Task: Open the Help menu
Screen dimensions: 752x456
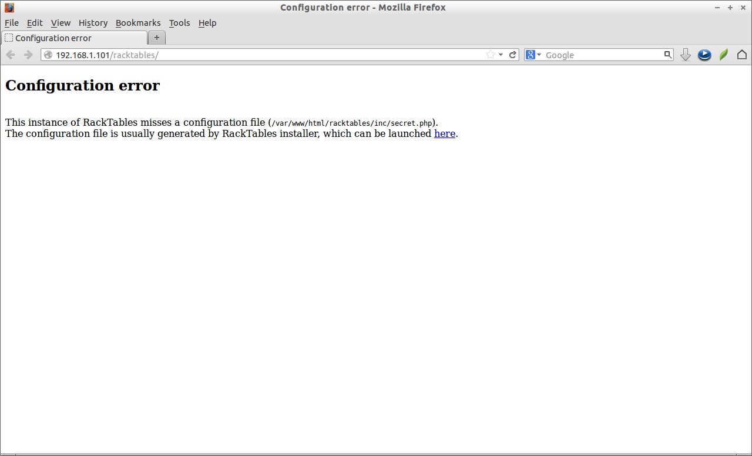Action: [x=207, y=23]
